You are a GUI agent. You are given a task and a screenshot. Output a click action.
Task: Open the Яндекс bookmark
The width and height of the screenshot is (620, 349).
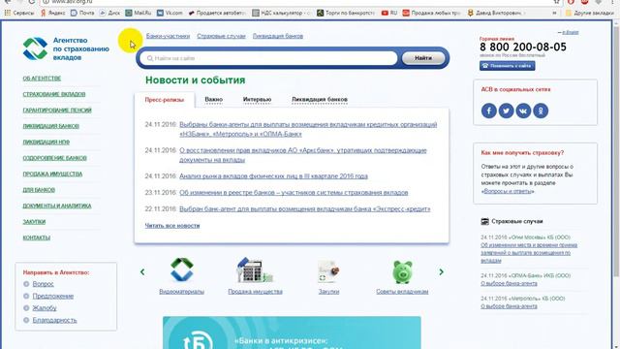[x=52, y=13]
